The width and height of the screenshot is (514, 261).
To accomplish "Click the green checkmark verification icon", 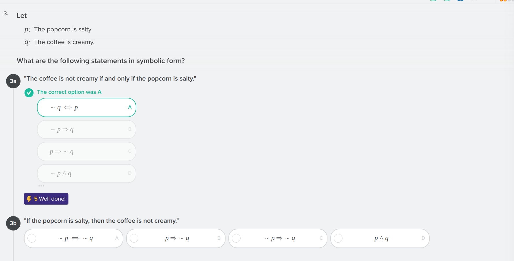I will click(29, 93).
